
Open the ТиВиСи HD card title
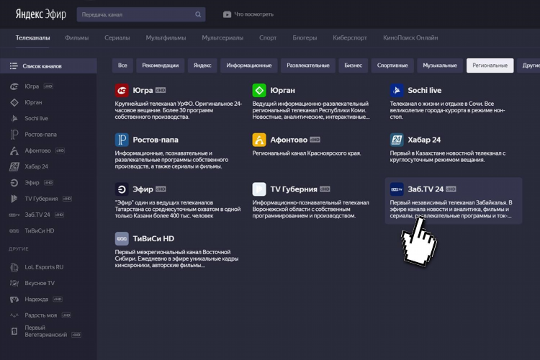(x=153, y=239)
